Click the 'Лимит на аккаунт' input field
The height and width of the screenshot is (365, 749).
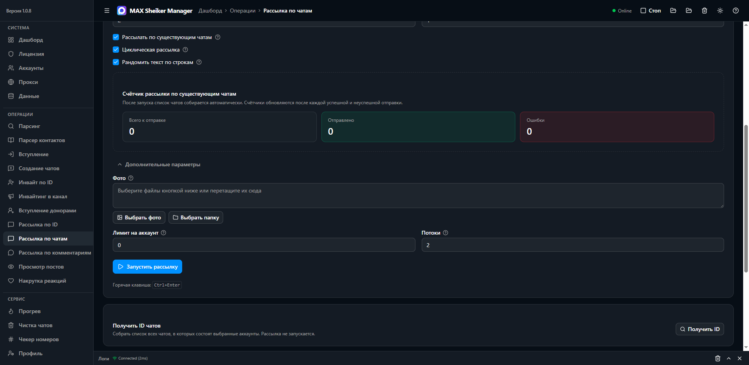click(264, 245)
